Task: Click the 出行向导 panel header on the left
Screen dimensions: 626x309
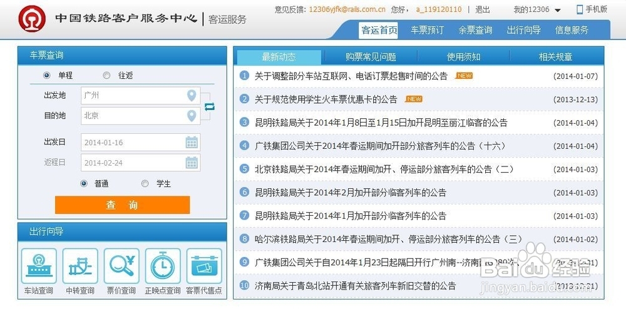Action: click(122, 231)
